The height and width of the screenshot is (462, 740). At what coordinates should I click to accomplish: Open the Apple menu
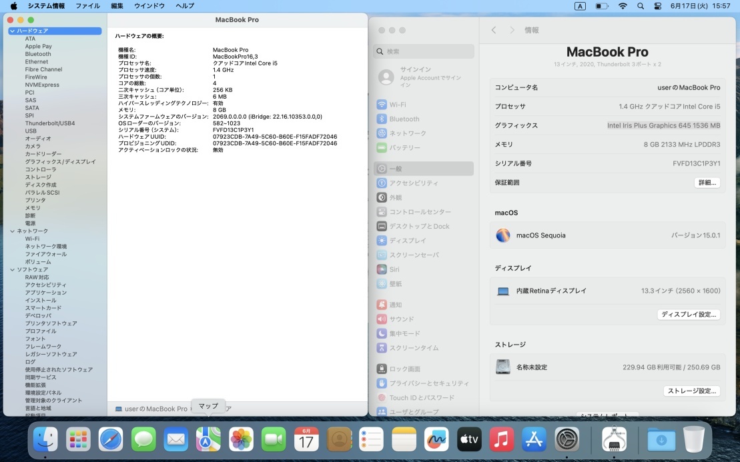click(x=14, y=6)
